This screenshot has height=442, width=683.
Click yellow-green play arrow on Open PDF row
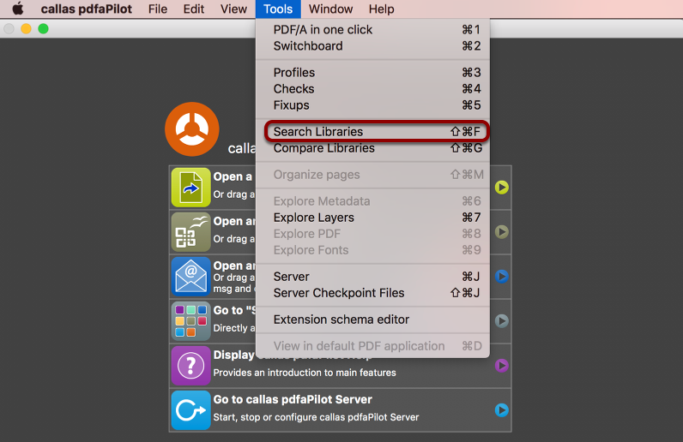click(502, 188)
